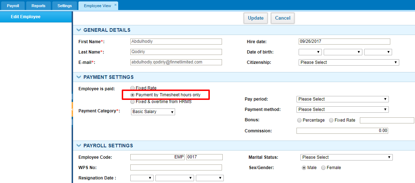Select the Percentage bonus option
Screen dimensions: 415x183
tap(299, 120)
